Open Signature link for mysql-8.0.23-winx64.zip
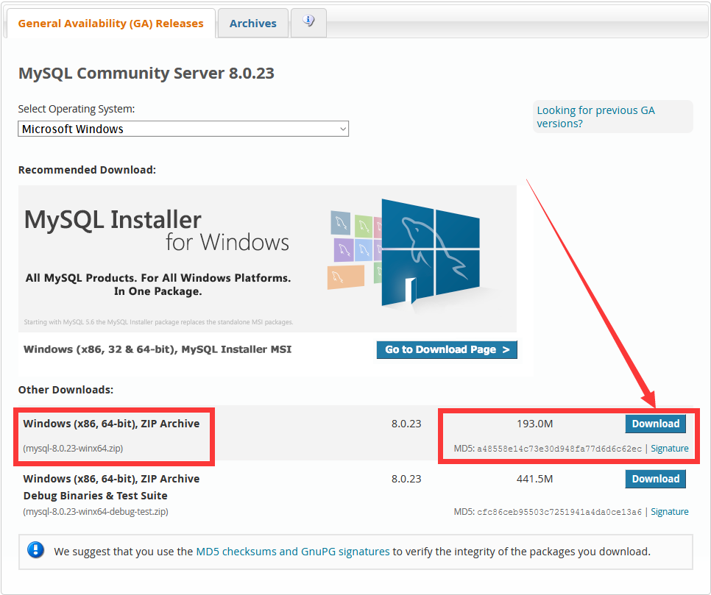Image resolution: width=711 pixels, height=595 pixels. pos(669,448)
